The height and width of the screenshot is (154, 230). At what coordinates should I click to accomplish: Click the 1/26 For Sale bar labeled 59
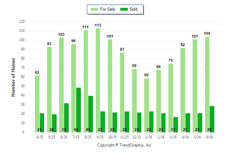click(x=146, y=105)
